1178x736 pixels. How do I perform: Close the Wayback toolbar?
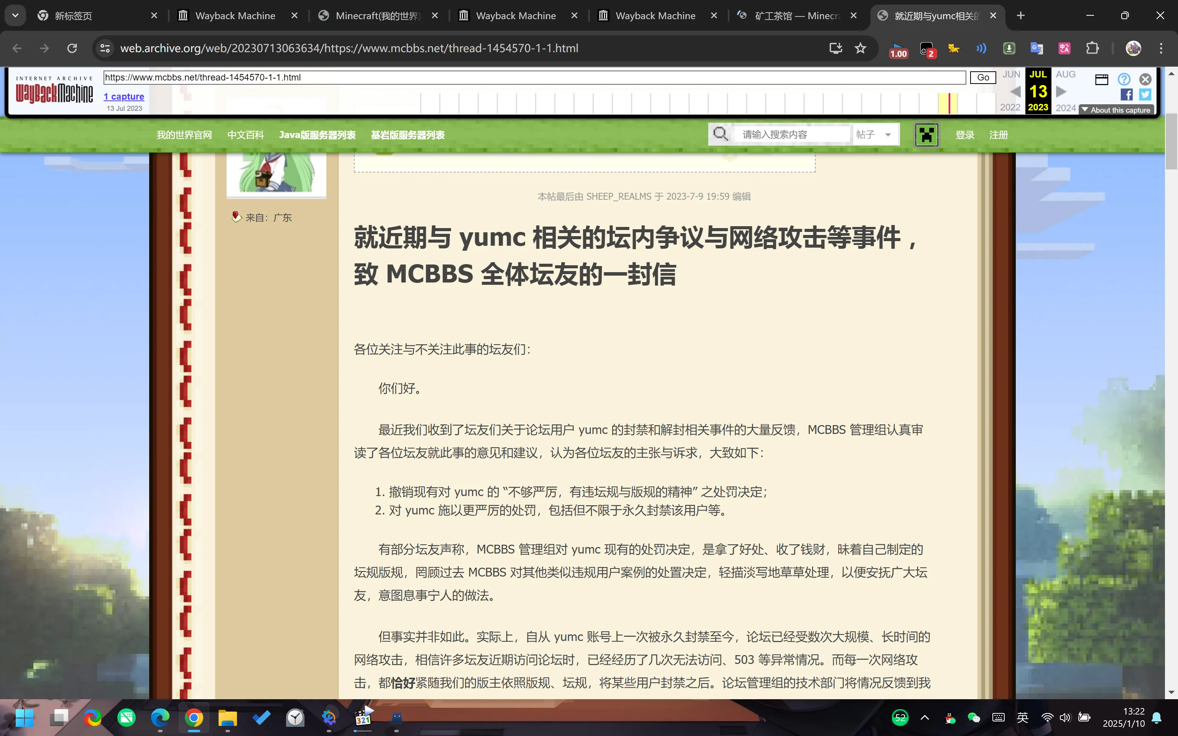click(x=1145, y=79)
